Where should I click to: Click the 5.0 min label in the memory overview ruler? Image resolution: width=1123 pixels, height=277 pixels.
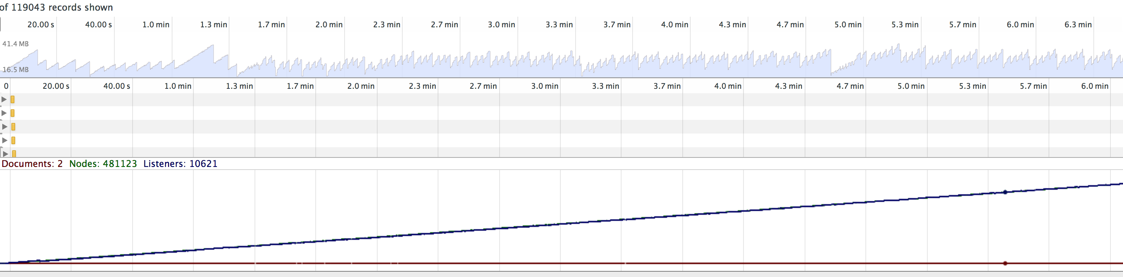point(848,25)
